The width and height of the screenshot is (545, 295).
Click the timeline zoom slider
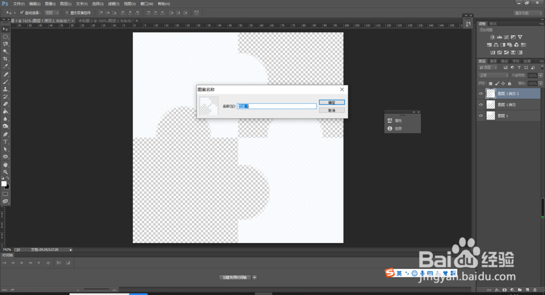[96, 290]
